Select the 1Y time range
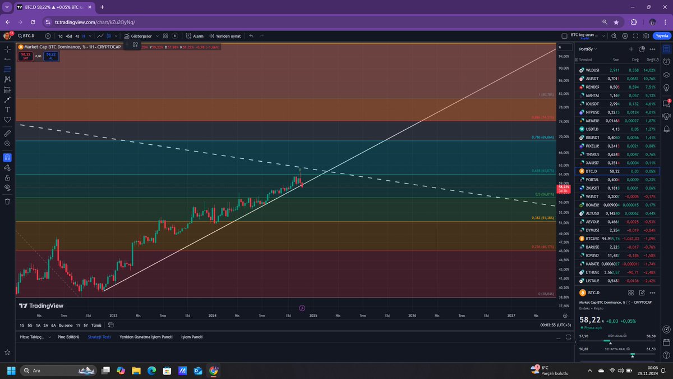Image resolution: width=673 pixels, height=379 pixels. click(x=78, y=325)
